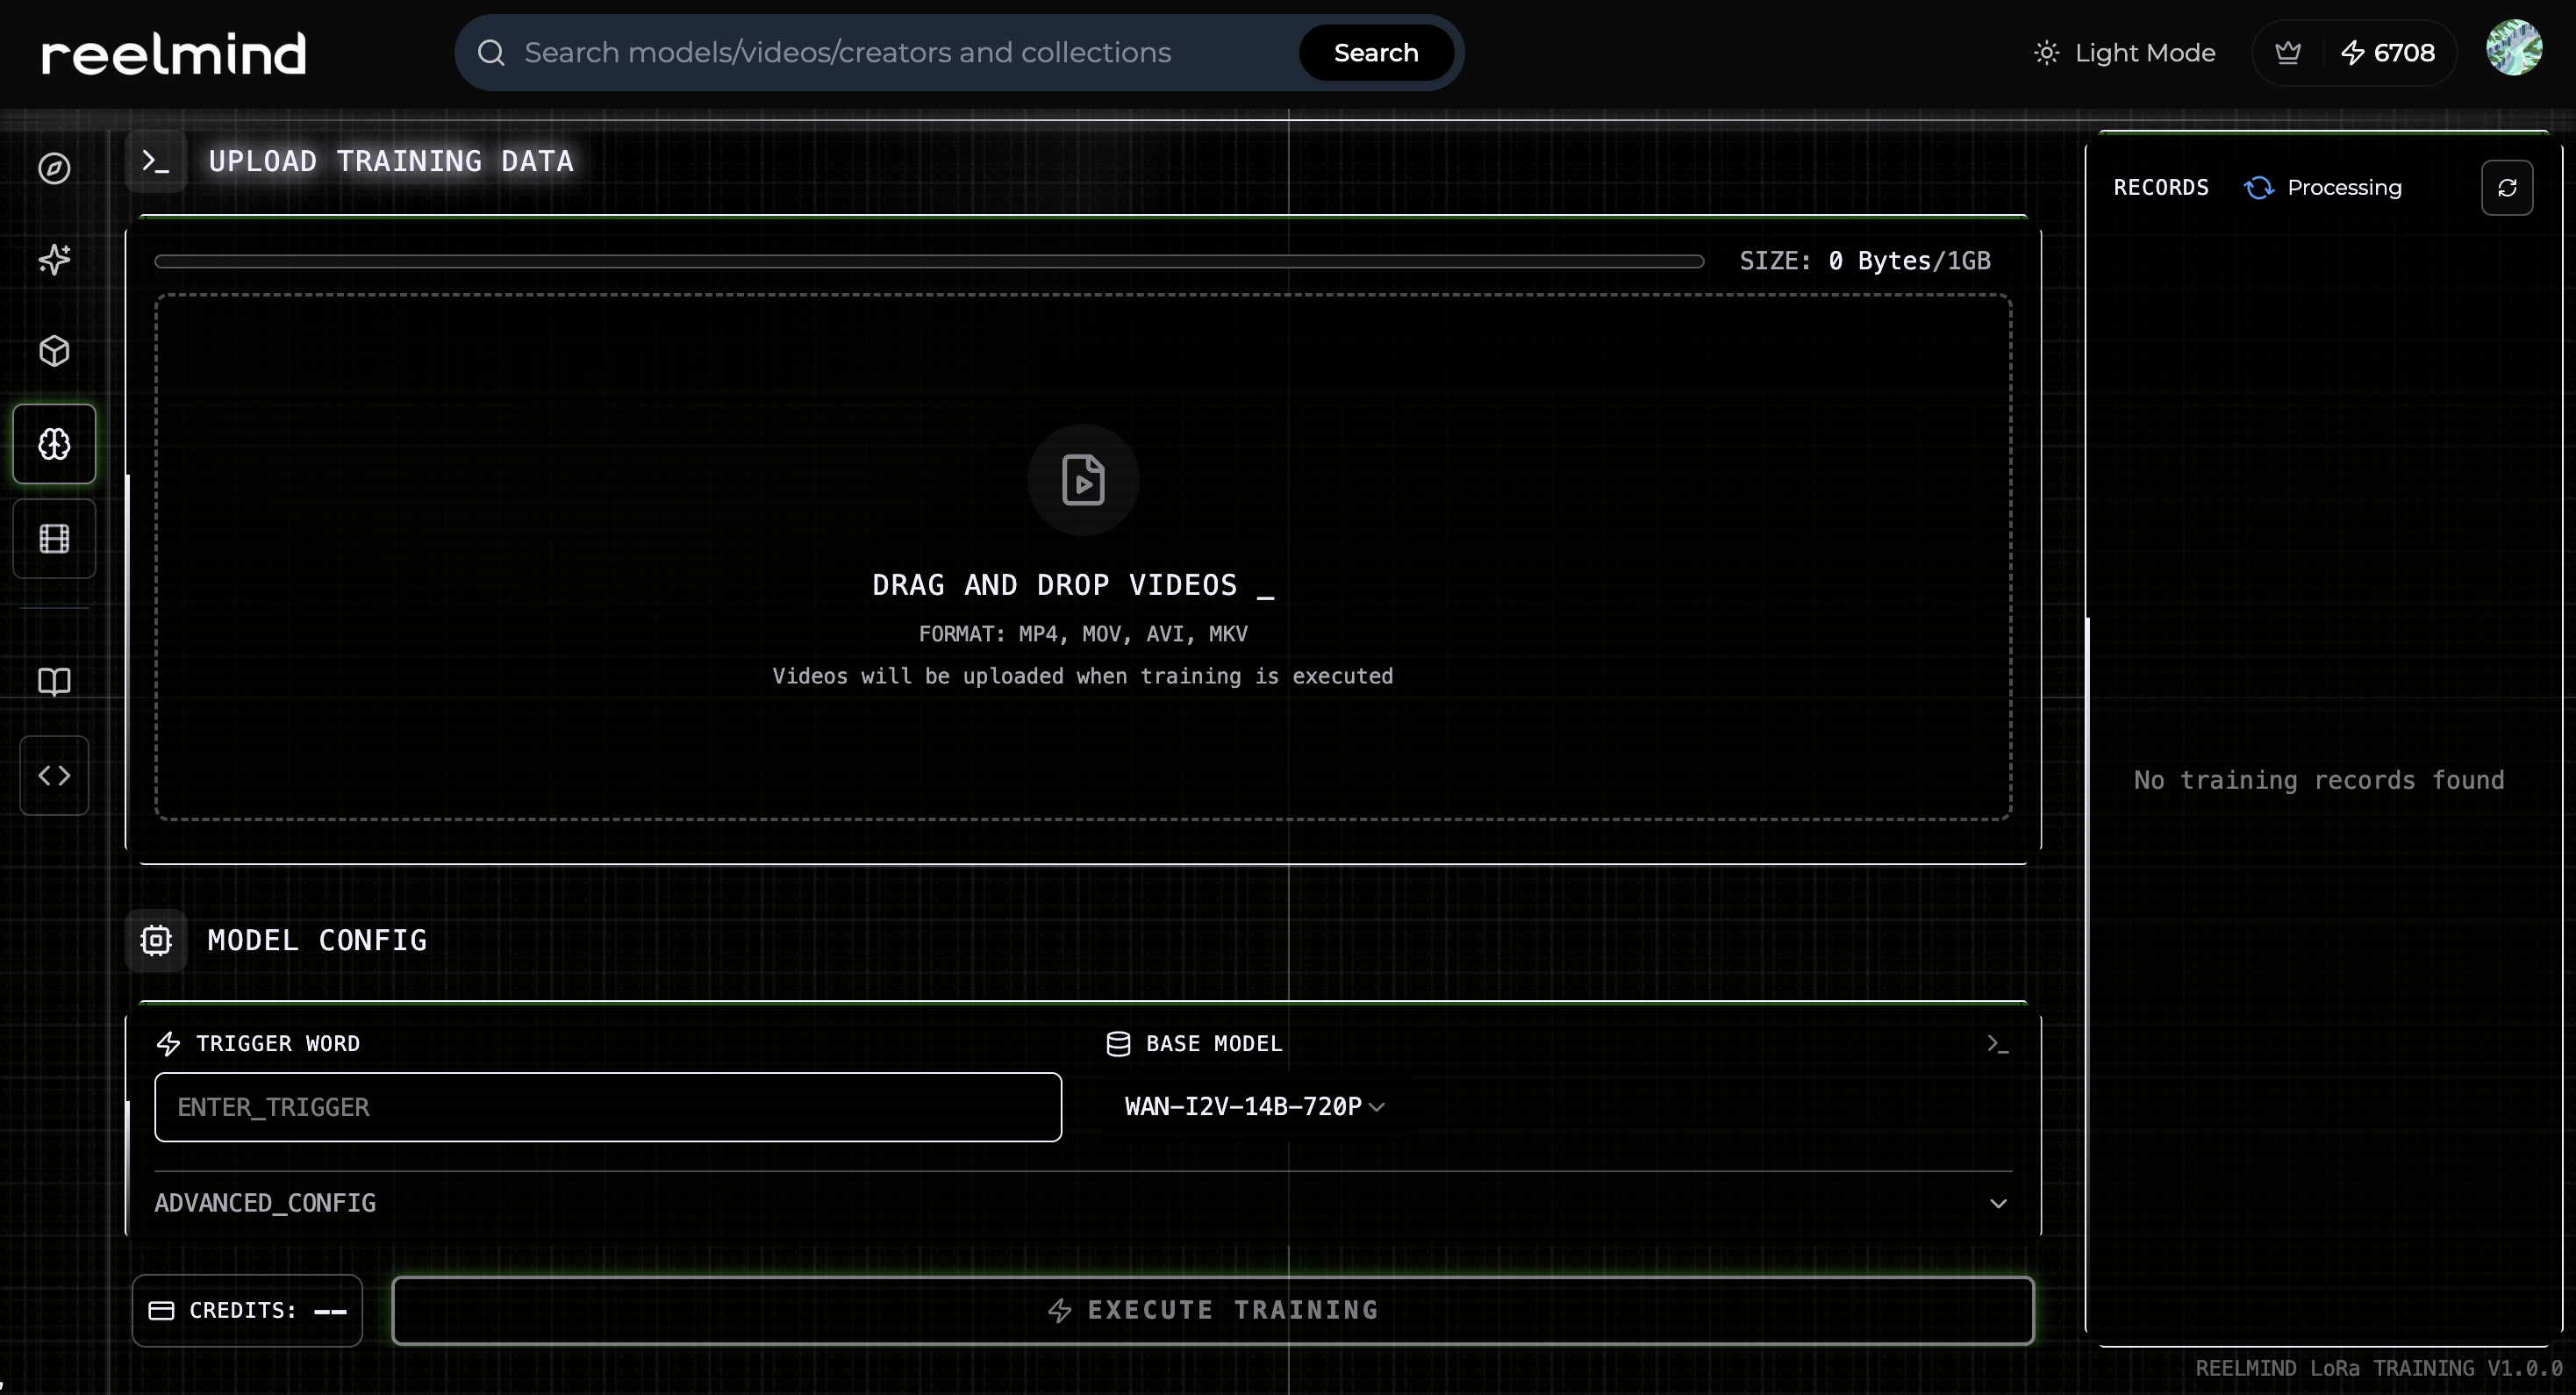
Task: Click the upload size progress bar
Action: [x=928, y=262]
